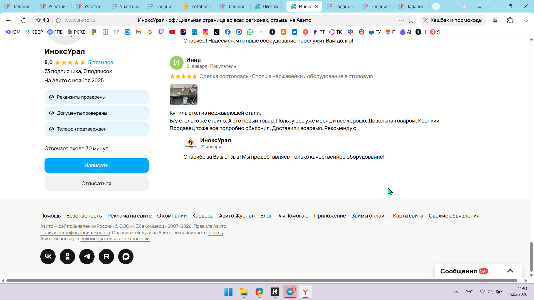534x300 pixels.
Task: Click the downloads arrow icon
Action: [526, 20]
